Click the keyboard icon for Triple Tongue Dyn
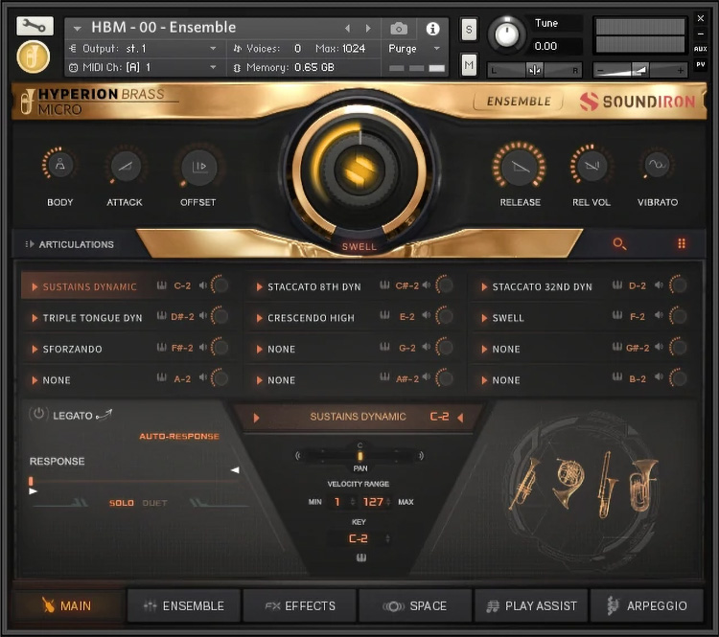This screenshot has height=637, width=719. point(161,316)
